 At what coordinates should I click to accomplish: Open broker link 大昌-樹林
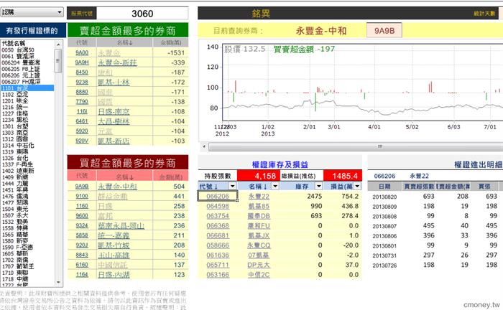pos(114,121)
